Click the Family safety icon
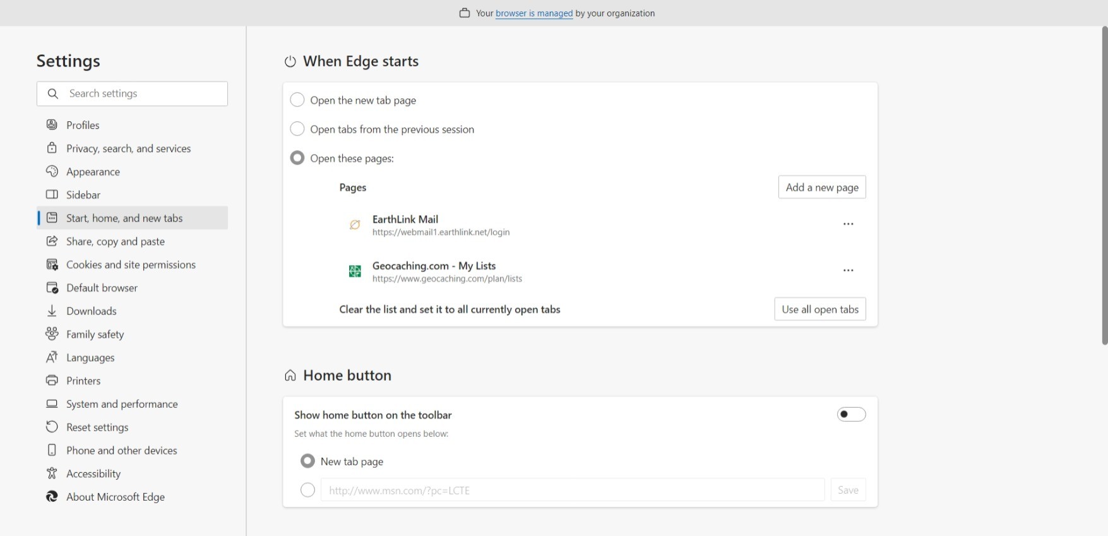Image resolution: width=1108 pixels, height=536 pixels. pos(52,333)
